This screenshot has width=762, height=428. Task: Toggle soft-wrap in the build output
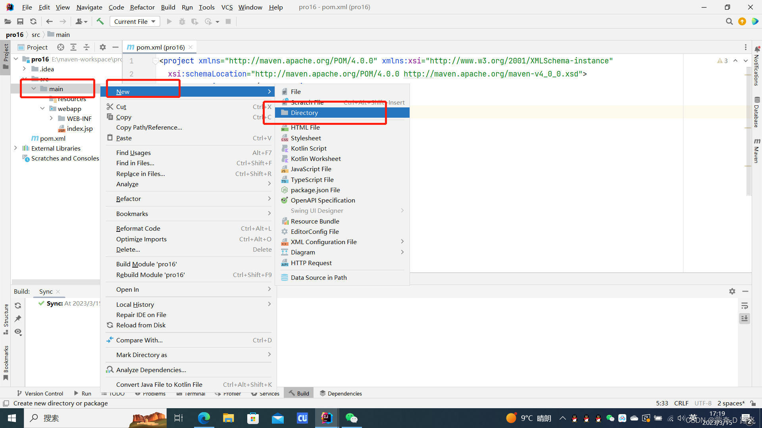(x=745, y=306)
